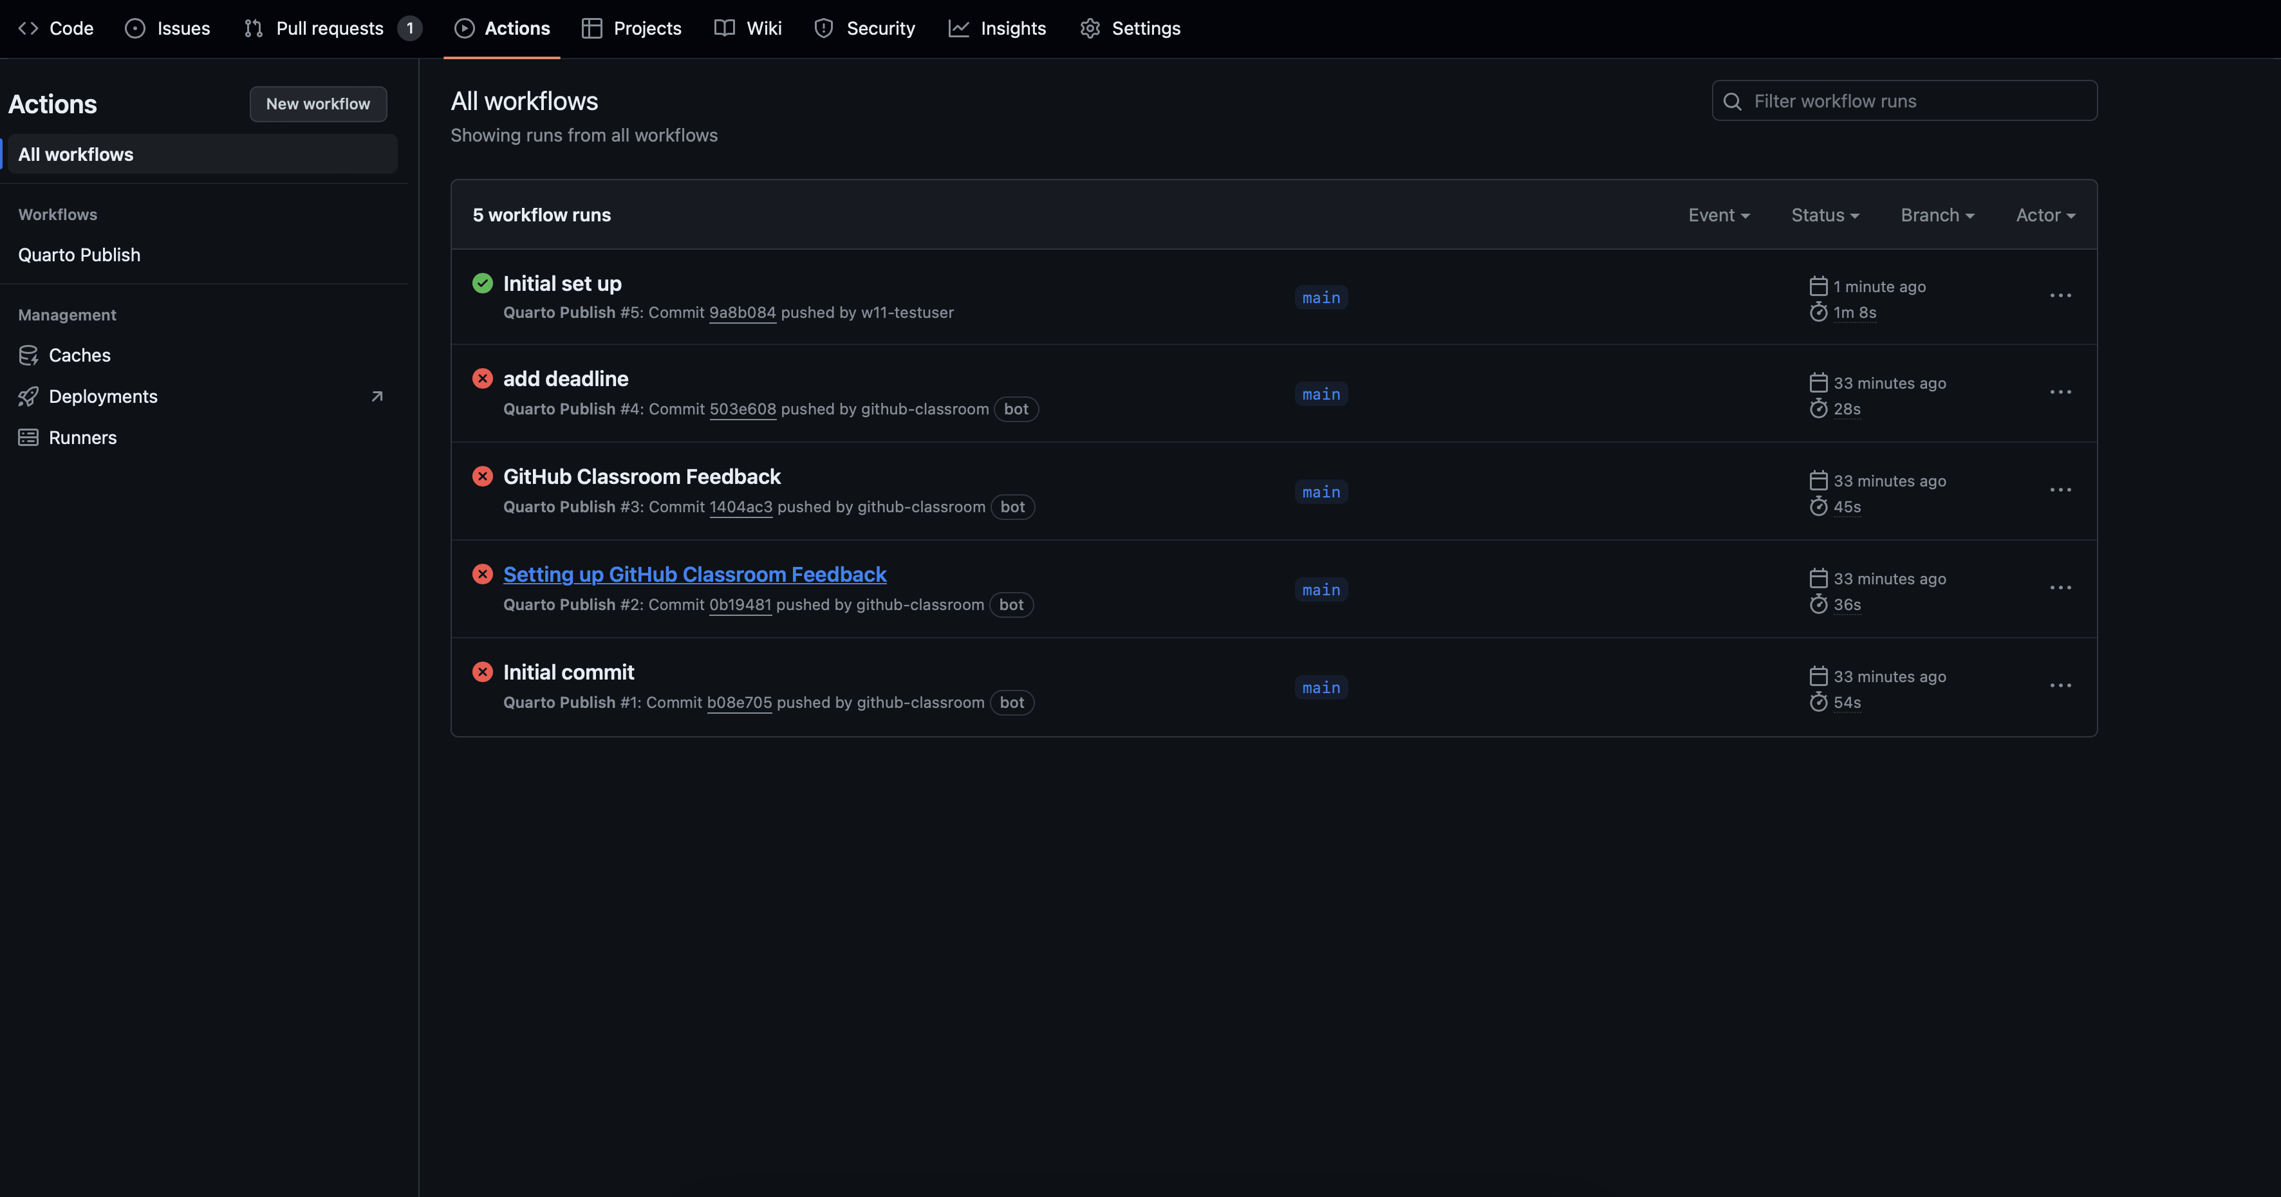Screen dimensions: 2281x1197
Task: Click the 45s duration text
Action: pyautogui.click(x=1847, y=507)
